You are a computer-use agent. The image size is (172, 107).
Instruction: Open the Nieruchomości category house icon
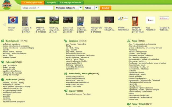coord(3,41)
